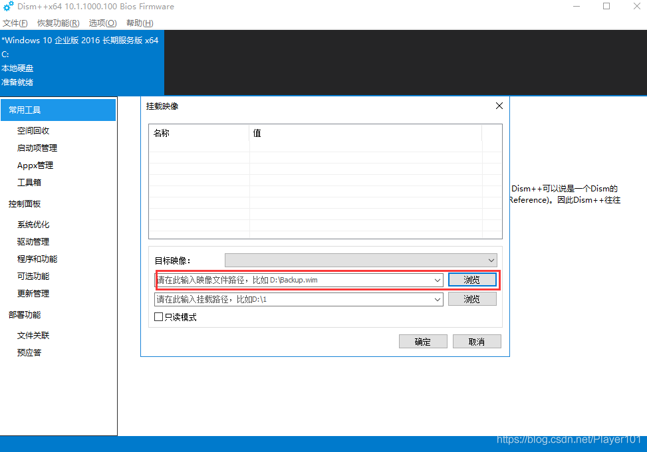Image resolution: width=647 pixels, height=452 pixels.
Task: Open 启动项管理 in the sidebar
Action: point(37,148)
